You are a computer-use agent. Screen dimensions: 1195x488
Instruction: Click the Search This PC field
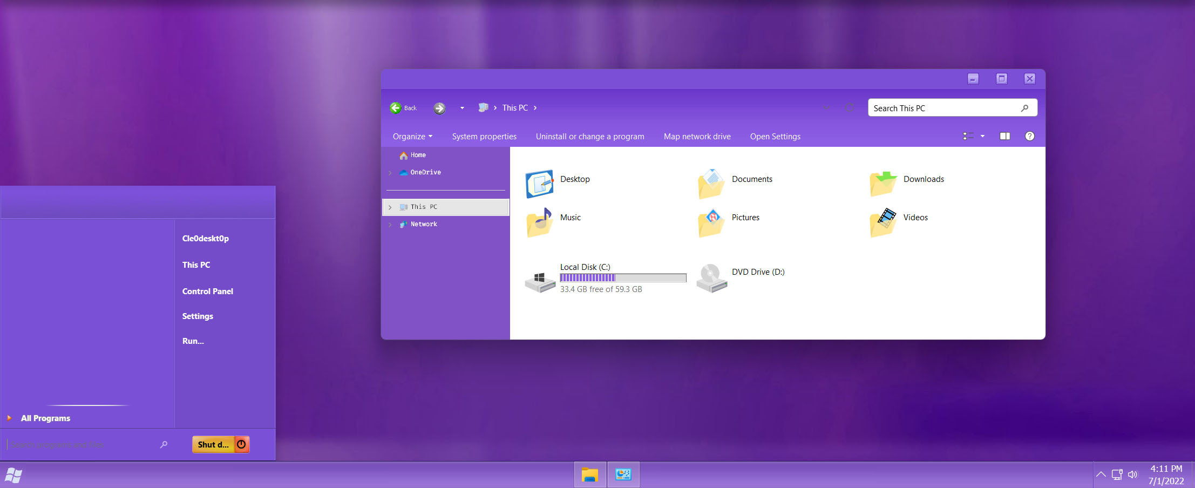(x=945, y=108)
